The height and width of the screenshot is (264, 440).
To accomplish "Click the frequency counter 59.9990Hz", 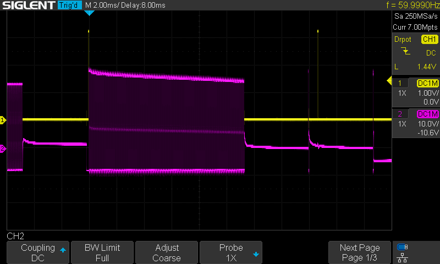I will (x=413, y=5).
